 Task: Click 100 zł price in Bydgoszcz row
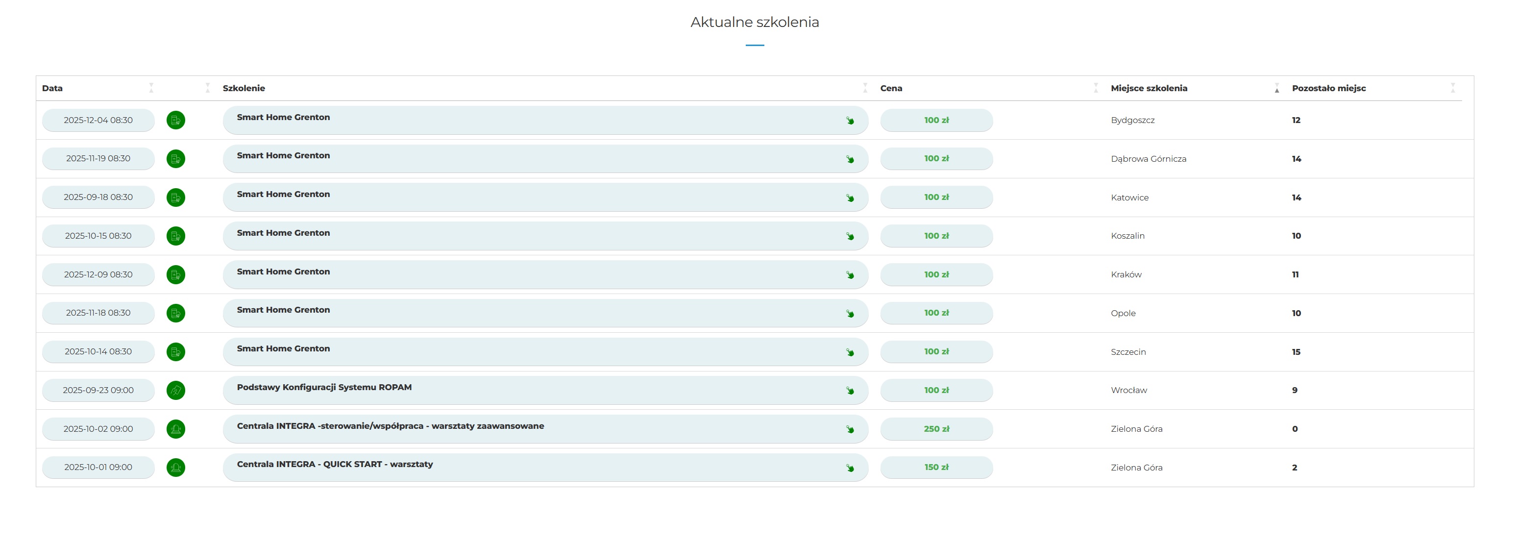pyautogui.click(x=936, y=120)
